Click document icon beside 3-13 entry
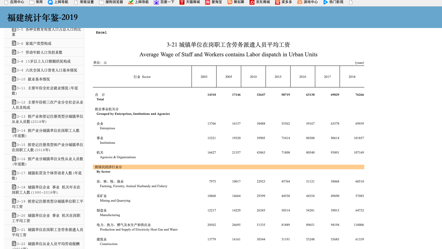This screenshot has width=442, height=249. coord(14,116)
